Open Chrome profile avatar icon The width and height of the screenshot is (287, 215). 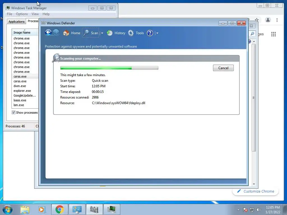tap(268, 20)
